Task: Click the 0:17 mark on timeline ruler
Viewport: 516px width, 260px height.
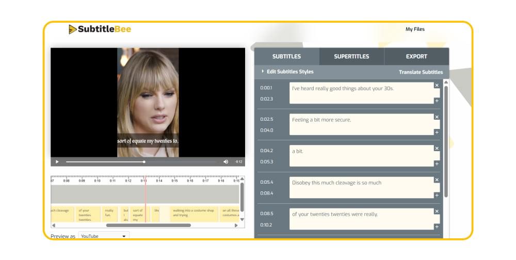Action: 205,181
